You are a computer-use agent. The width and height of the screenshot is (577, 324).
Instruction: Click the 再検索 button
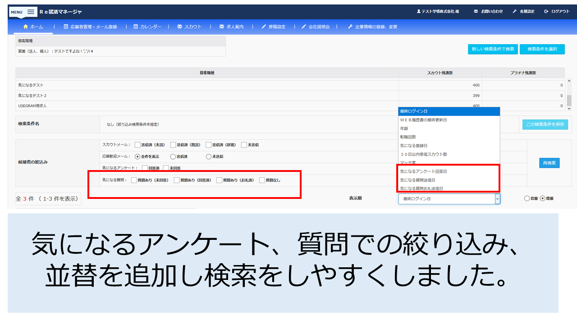pyautogui.click(x=550, y=163)
